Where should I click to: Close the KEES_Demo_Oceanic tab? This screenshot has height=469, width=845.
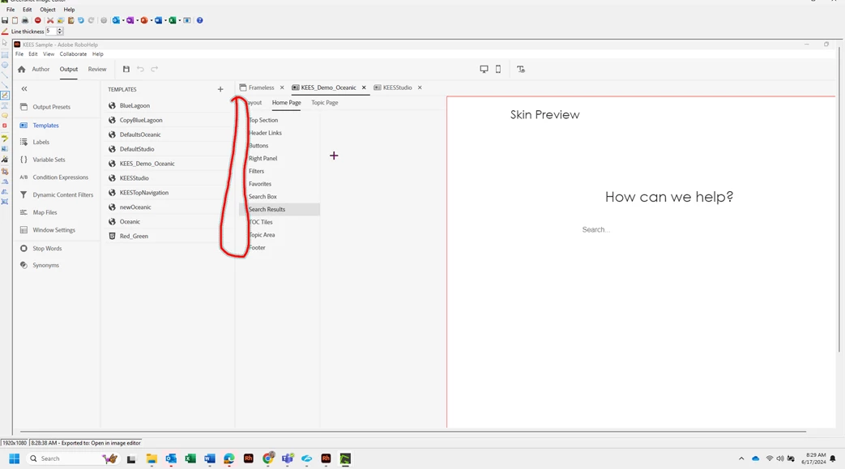[364, 87]
